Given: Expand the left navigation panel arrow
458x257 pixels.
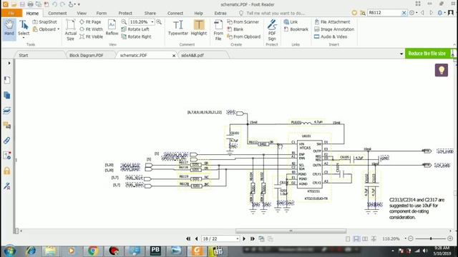Looking at the screenshot, I should (x=9, y=64).
